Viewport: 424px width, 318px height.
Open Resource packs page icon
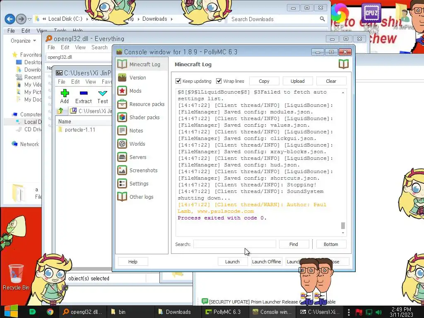(x=122, y=104)
